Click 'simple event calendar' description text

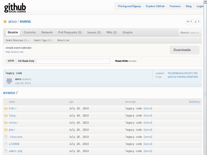click(19, 48)
